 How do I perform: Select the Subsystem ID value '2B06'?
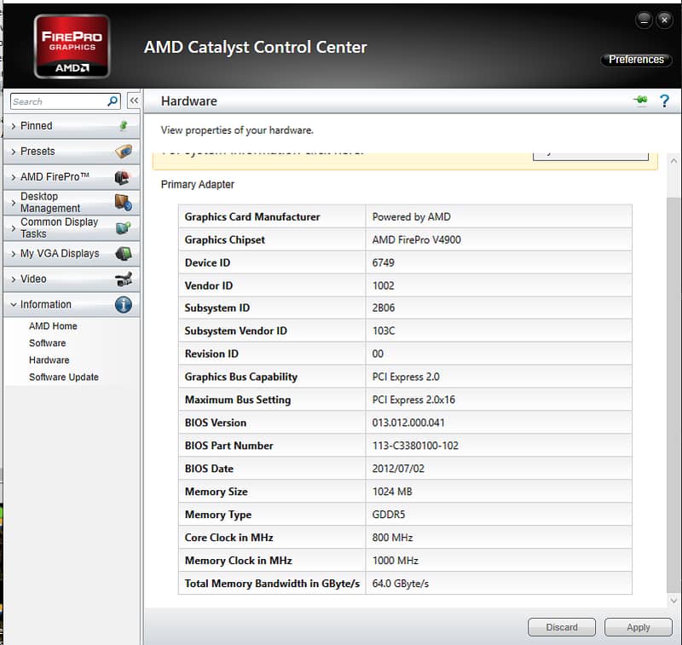click(383, 308)
